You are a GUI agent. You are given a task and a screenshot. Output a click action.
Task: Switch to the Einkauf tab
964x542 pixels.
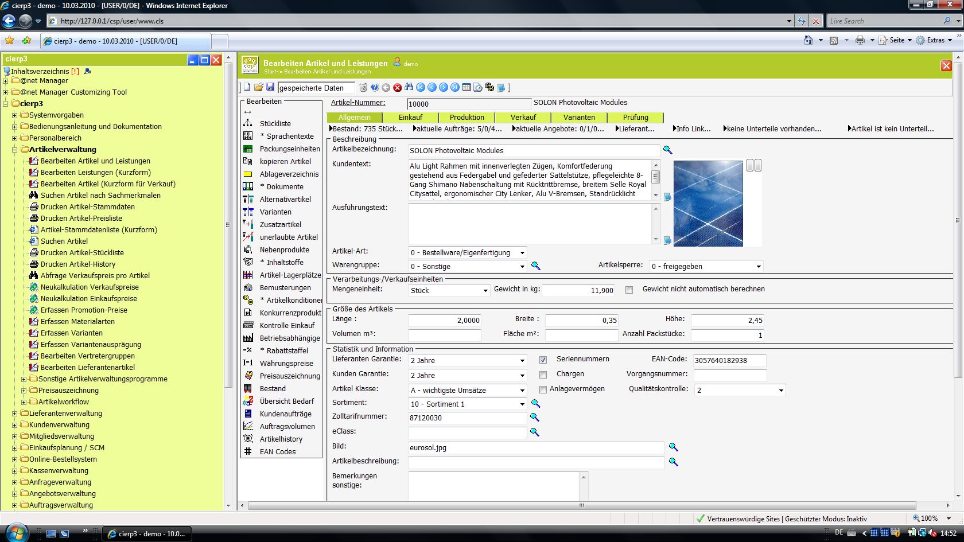click(410, 118)
